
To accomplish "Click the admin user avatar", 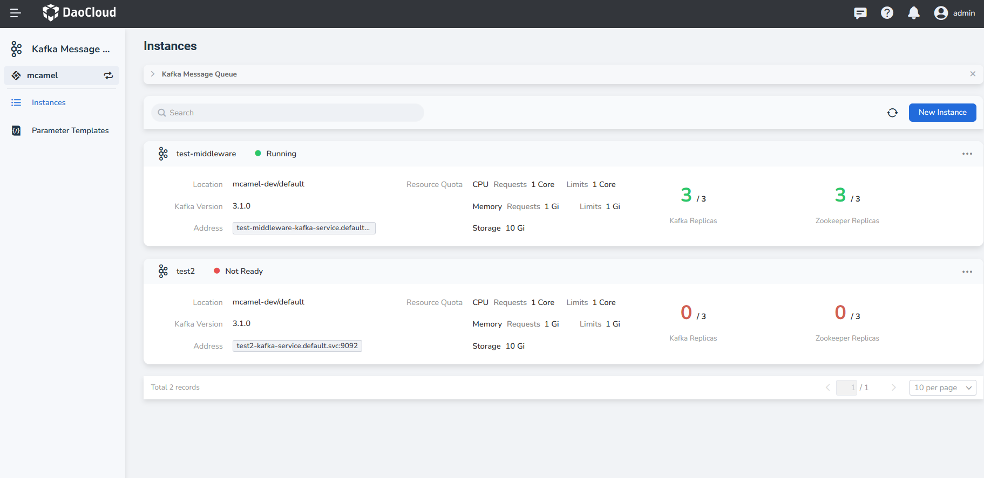I will click(x=941, y=13).
